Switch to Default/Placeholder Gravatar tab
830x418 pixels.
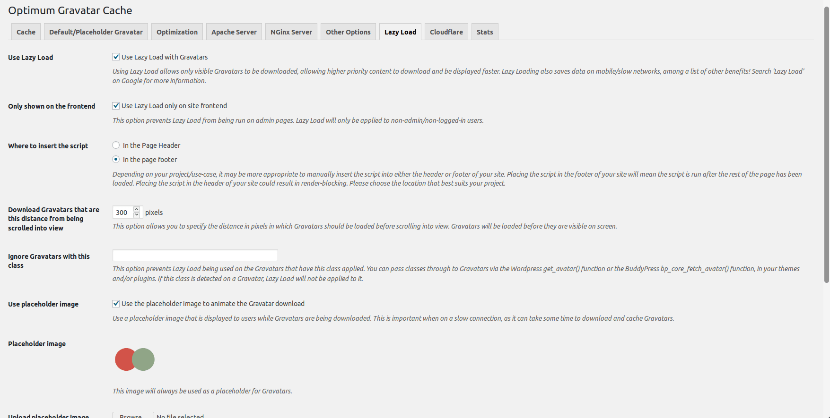(x=96, y=32)
